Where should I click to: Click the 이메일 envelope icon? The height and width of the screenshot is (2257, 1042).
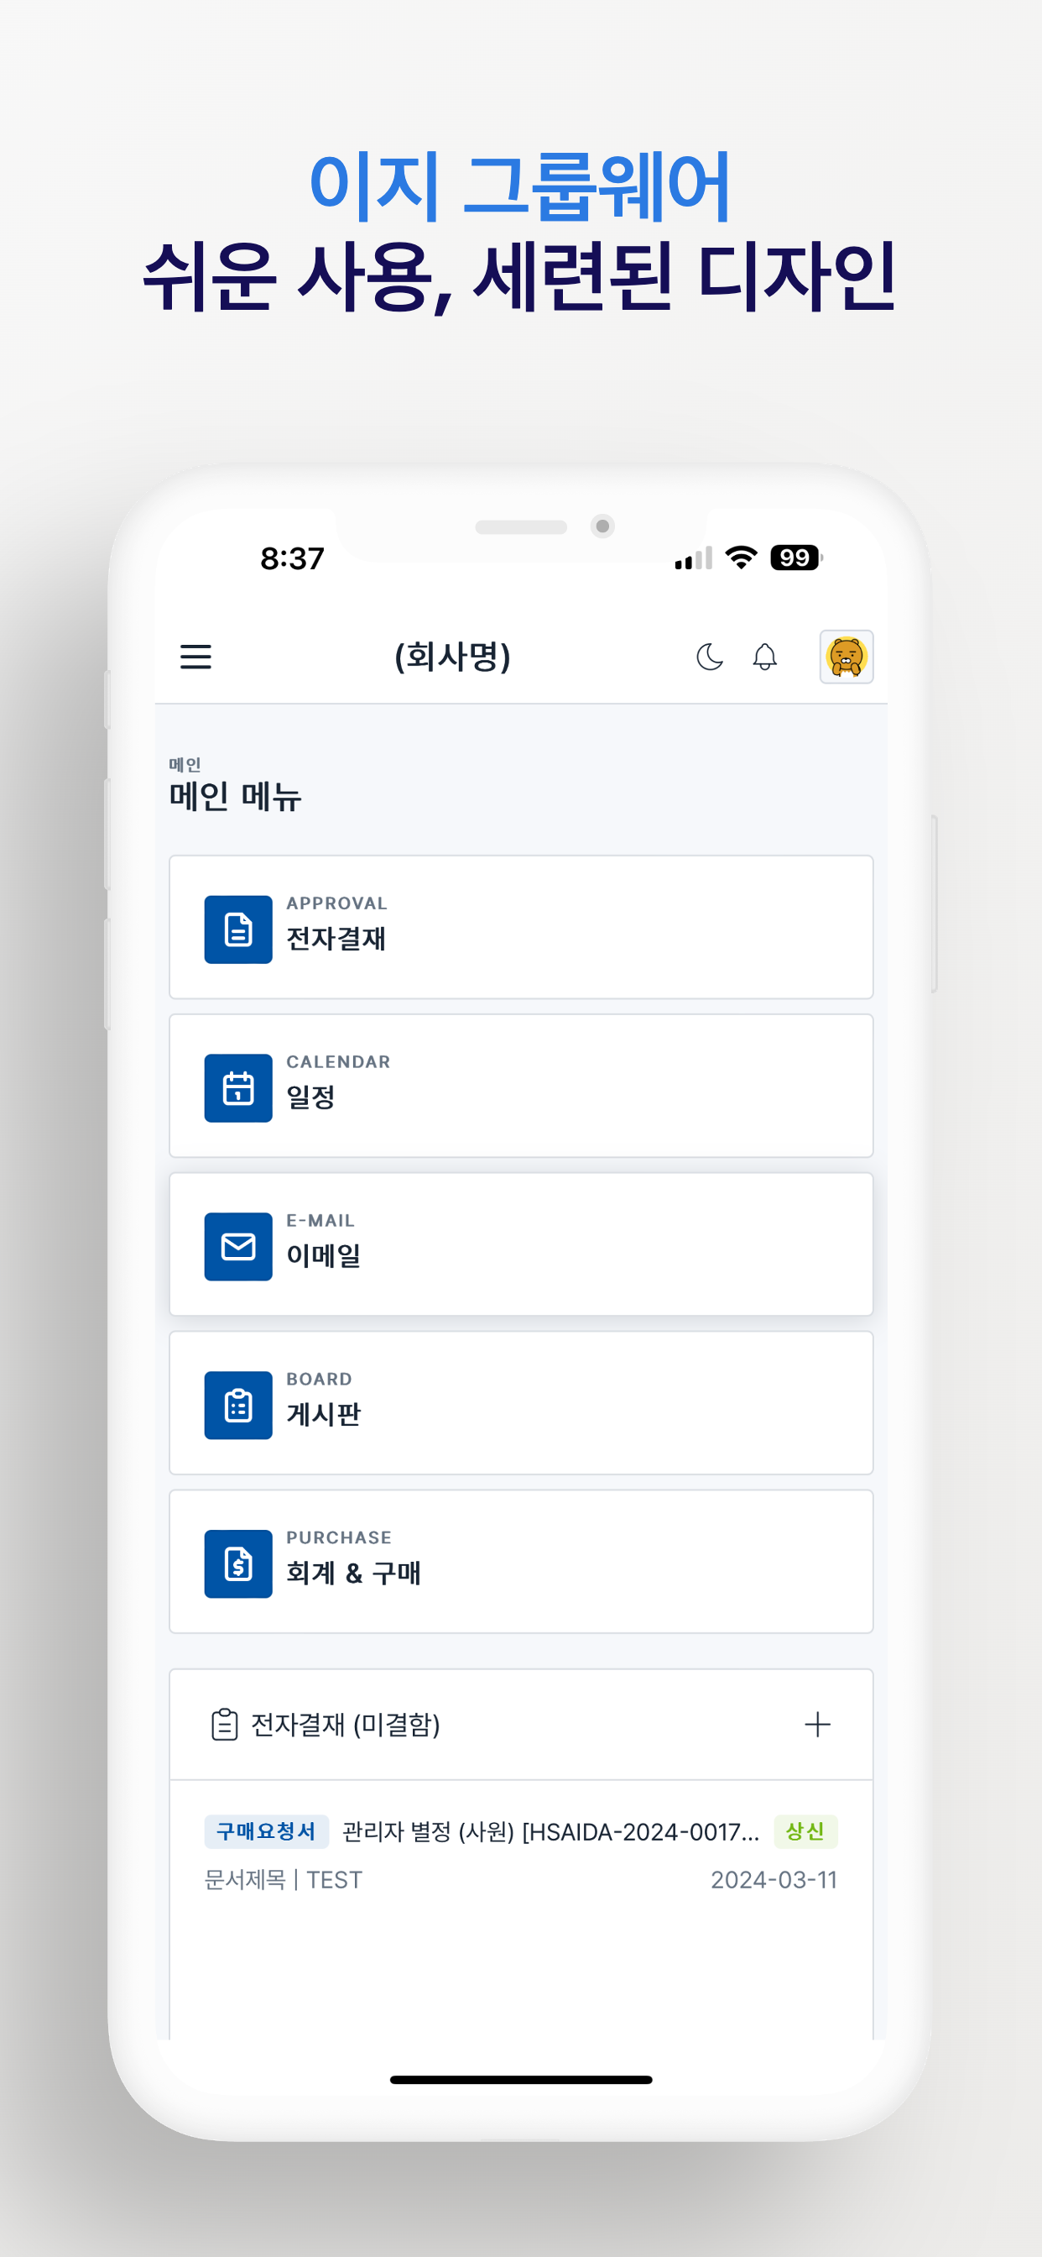(238, 1246)
